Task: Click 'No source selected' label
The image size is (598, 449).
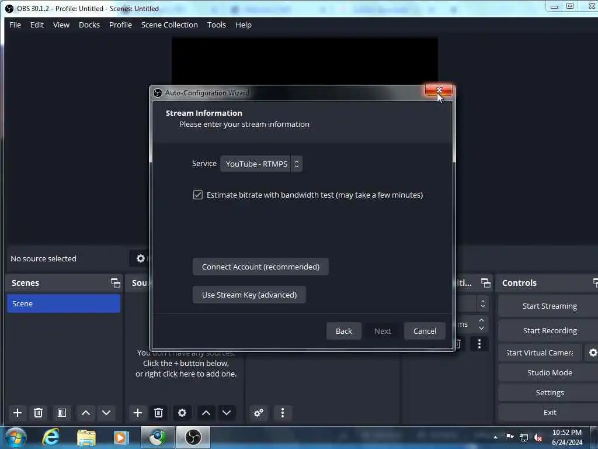Action: (x=43, y=258)
